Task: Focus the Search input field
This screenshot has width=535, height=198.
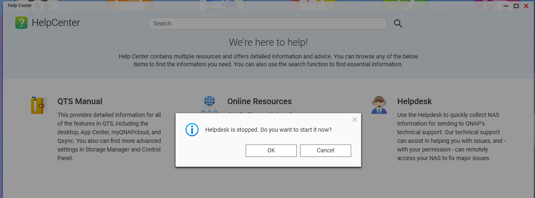Action: [267, 23]
